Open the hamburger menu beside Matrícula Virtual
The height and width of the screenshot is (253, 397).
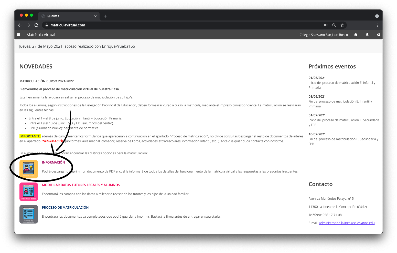tap(18, 34)
